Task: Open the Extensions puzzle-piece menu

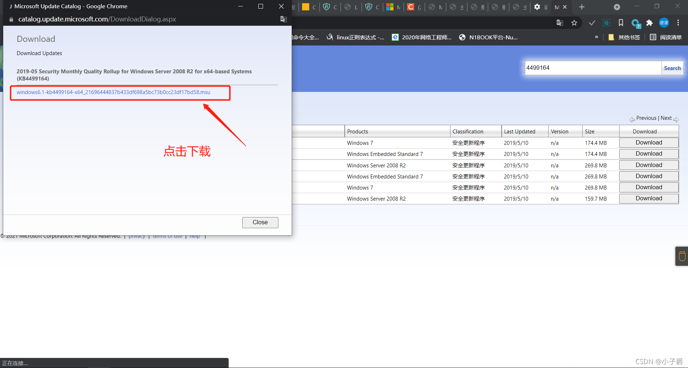Action: [649, 23]
